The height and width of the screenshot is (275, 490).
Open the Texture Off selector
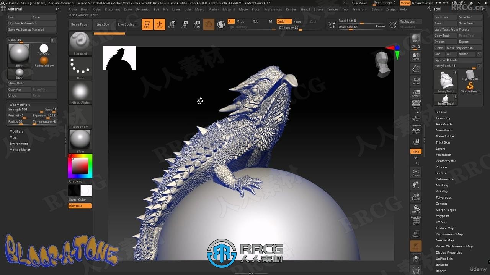pos(80,118)
